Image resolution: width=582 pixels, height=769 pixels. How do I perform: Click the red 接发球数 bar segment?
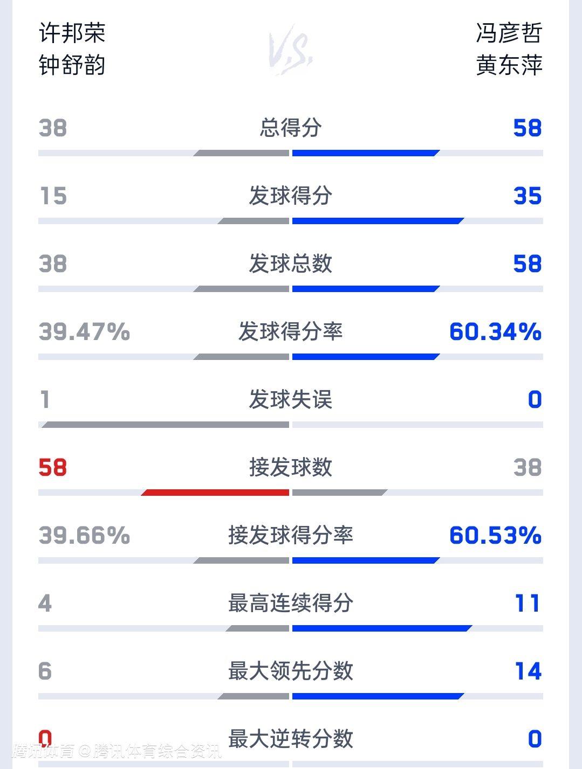216,493
